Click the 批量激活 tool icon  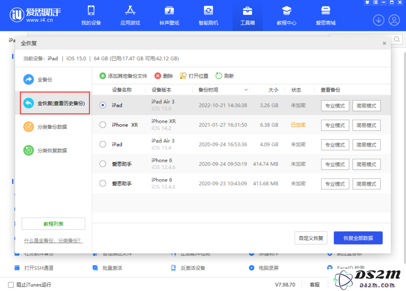[x=95, y=268]
